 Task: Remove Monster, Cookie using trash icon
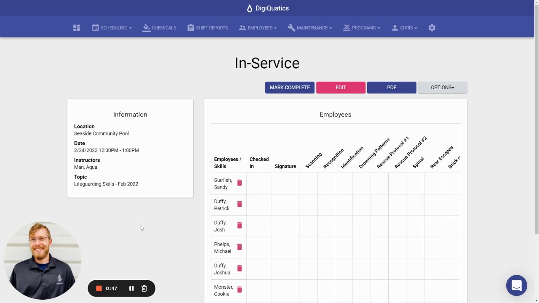tap(240, 290)
